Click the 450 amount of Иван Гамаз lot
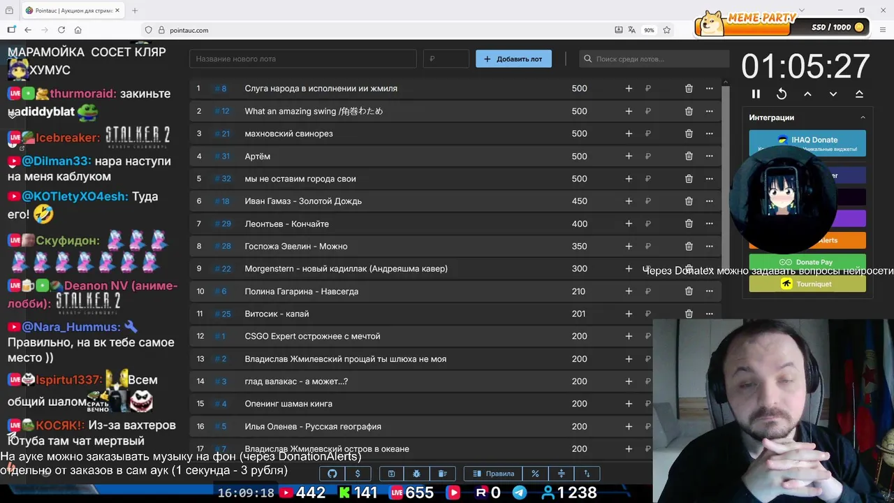Image resolution: width=894 pixels, height=503 pixels. (579, 201)
